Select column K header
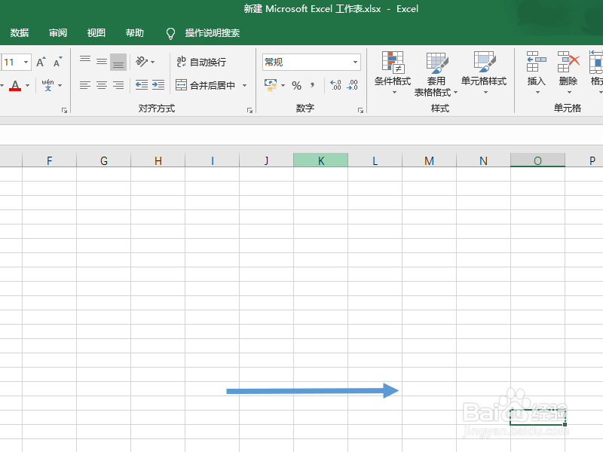 [x=321, y=160]
